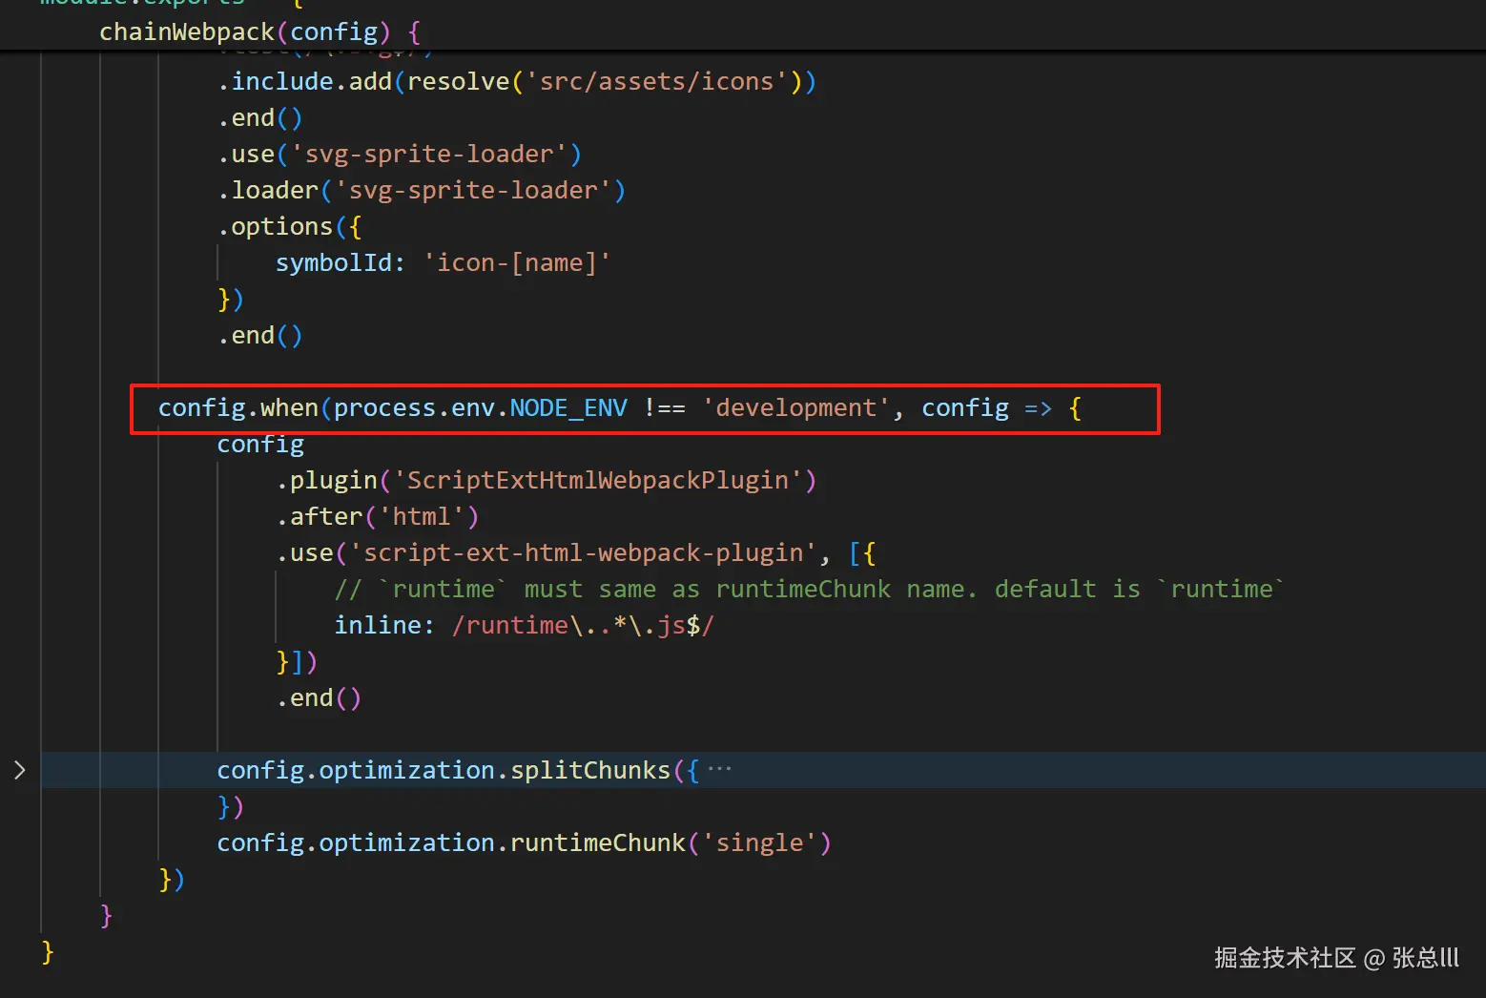Click the .end() after include.add
This screenshot has width=1486, height=998.
click(x=260, y=117)
